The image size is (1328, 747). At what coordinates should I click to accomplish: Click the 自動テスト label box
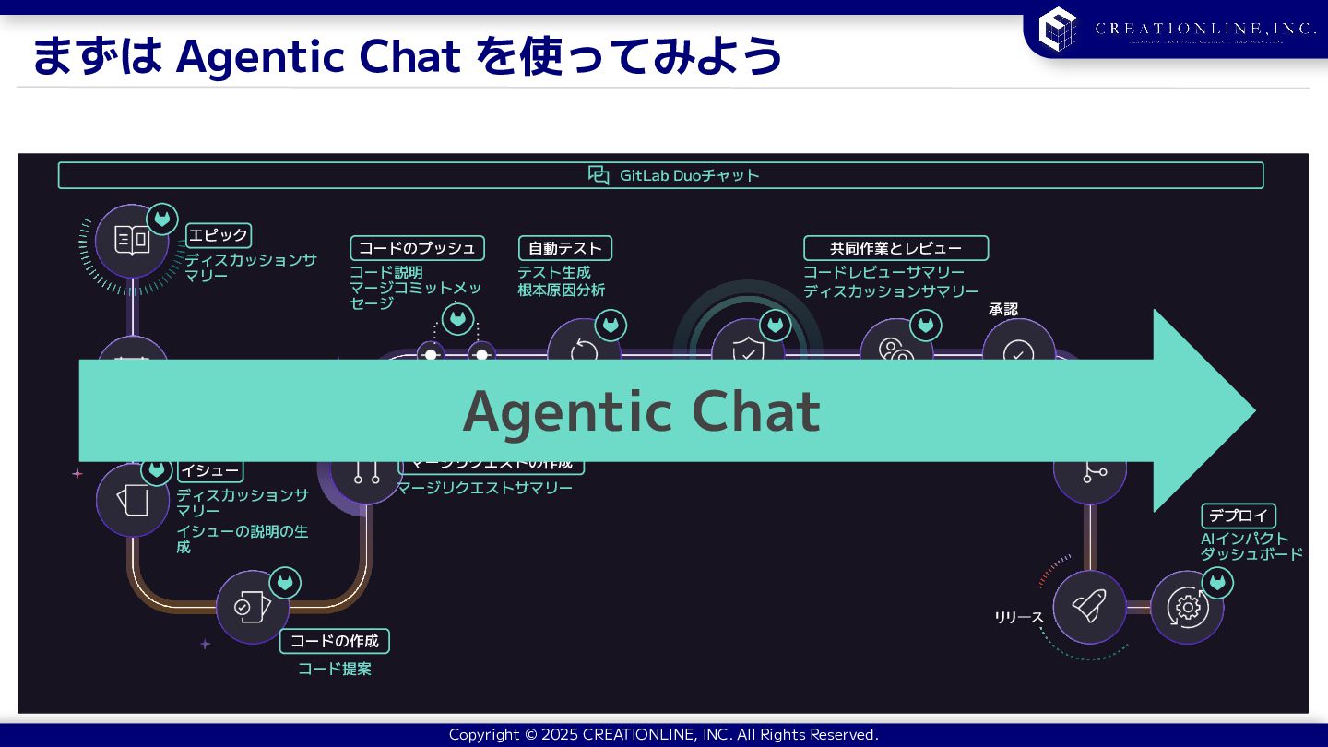pyautogui.click(x=565, y=248)
